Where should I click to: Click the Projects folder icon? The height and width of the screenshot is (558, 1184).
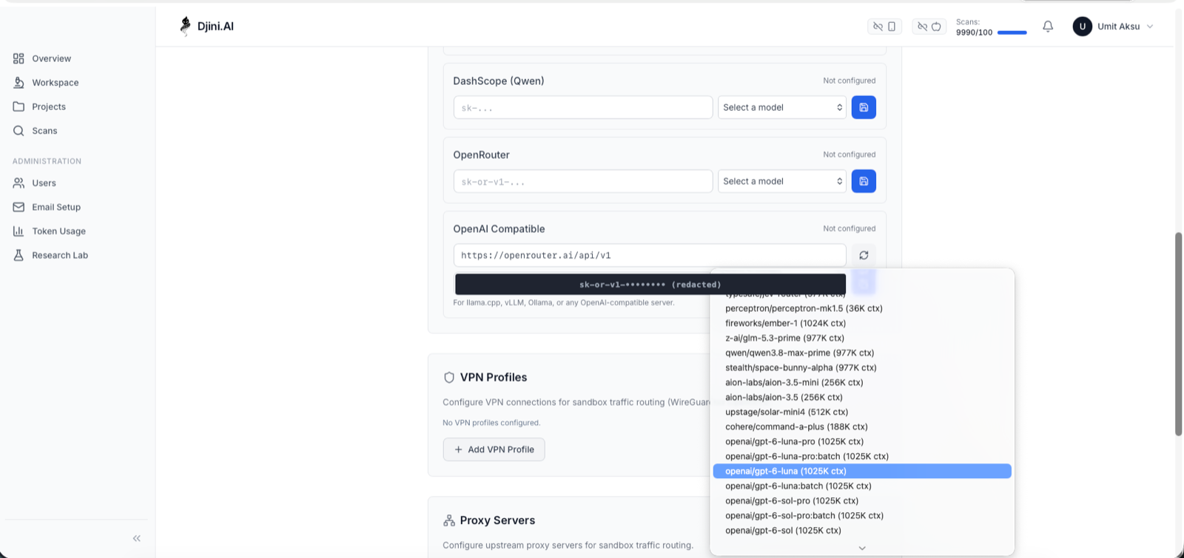(x=18, y=106)
